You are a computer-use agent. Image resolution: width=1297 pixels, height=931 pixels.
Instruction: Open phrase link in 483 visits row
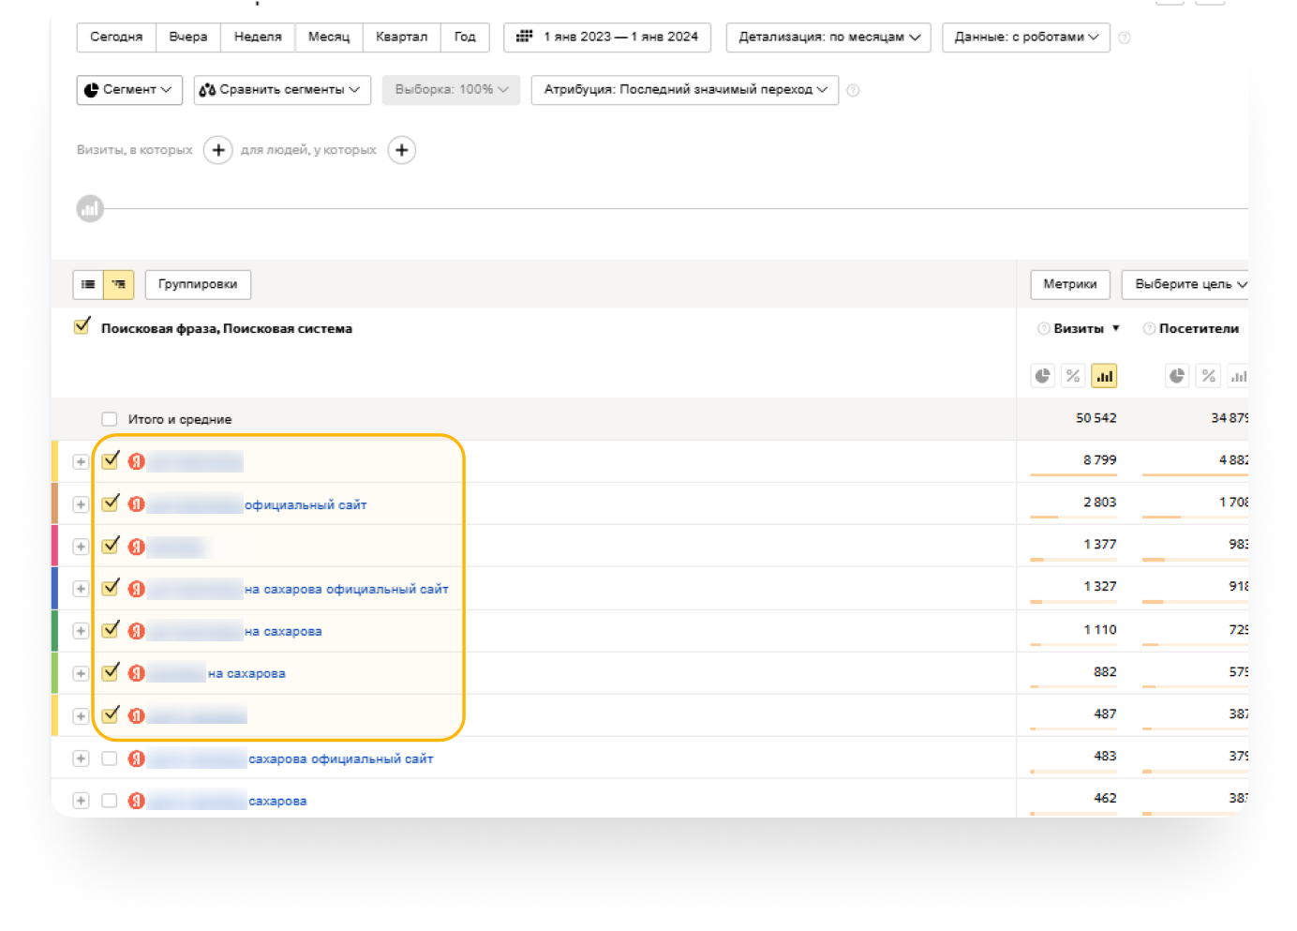click(340, 758)
